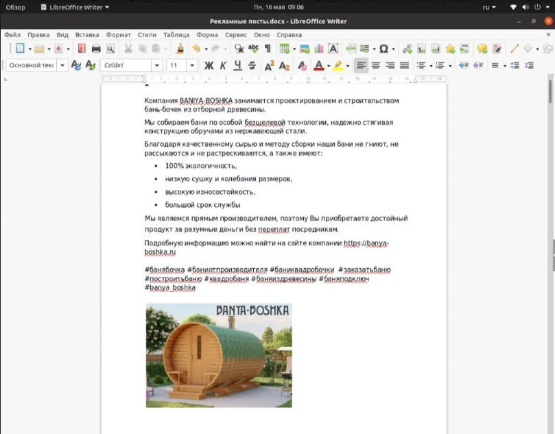
Task: Expand the font size dropdown
Action: pos(191,66)
